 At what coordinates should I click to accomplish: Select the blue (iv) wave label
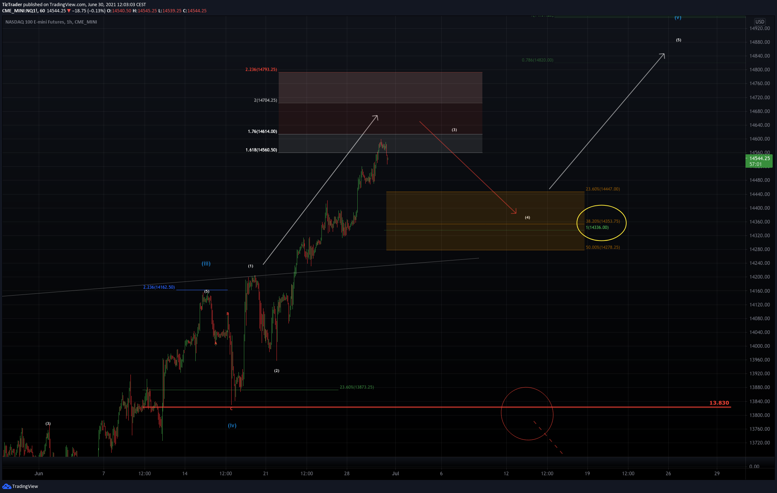(x=232, y=426)
